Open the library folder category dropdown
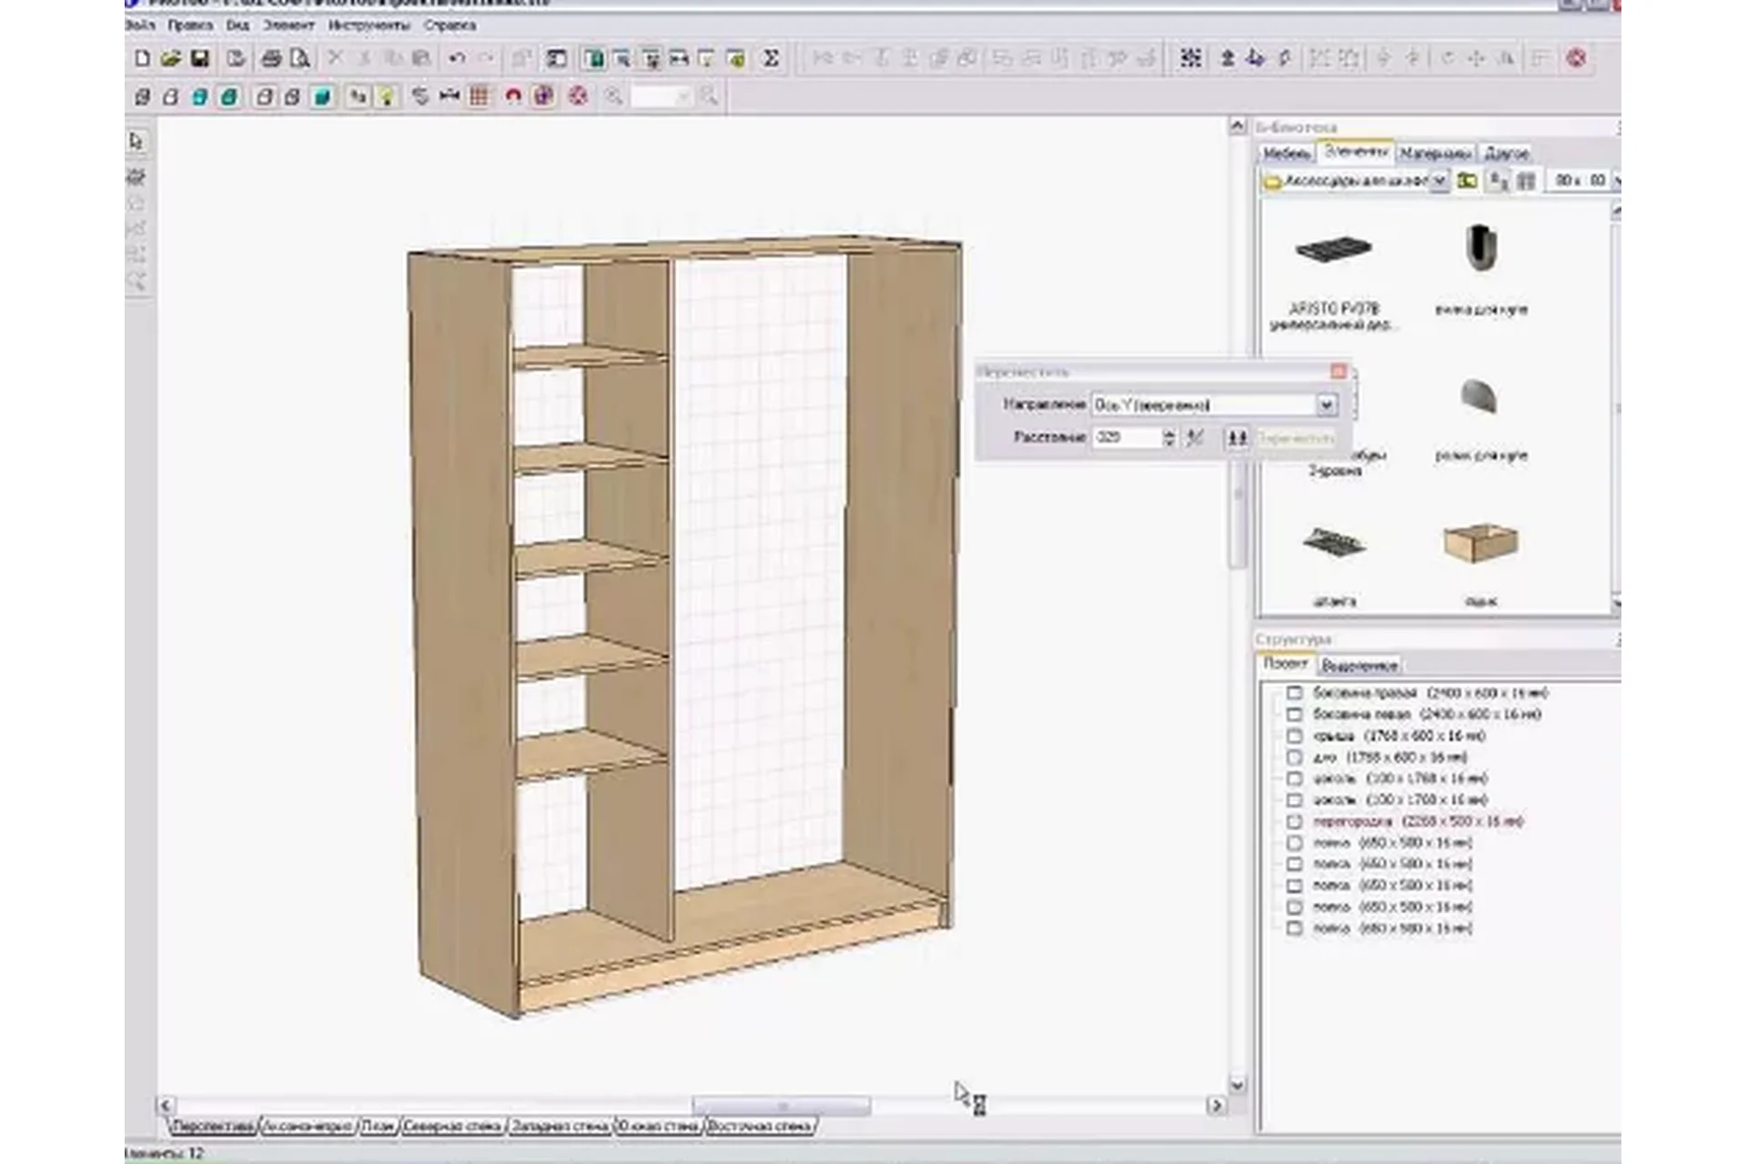The width and height of the screenshot is (1747, 1164). 1439,182
